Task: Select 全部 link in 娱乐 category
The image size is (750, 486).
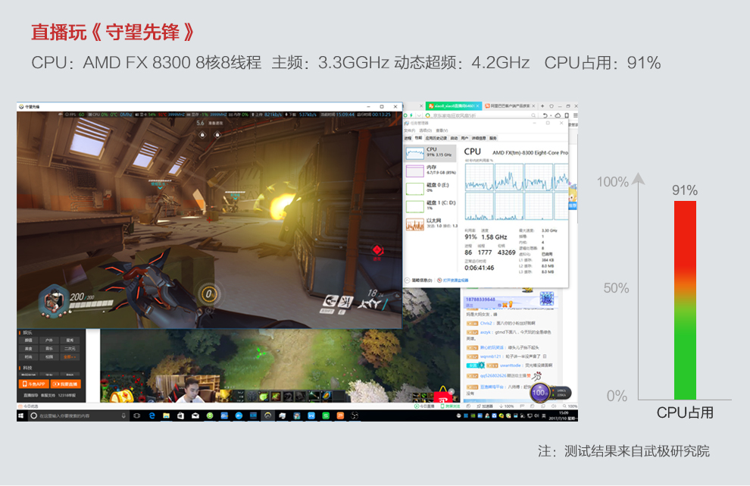Action: 70,356
